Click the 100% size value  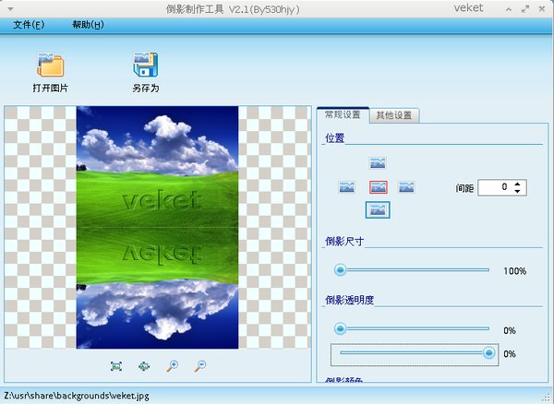pos(515,271)
